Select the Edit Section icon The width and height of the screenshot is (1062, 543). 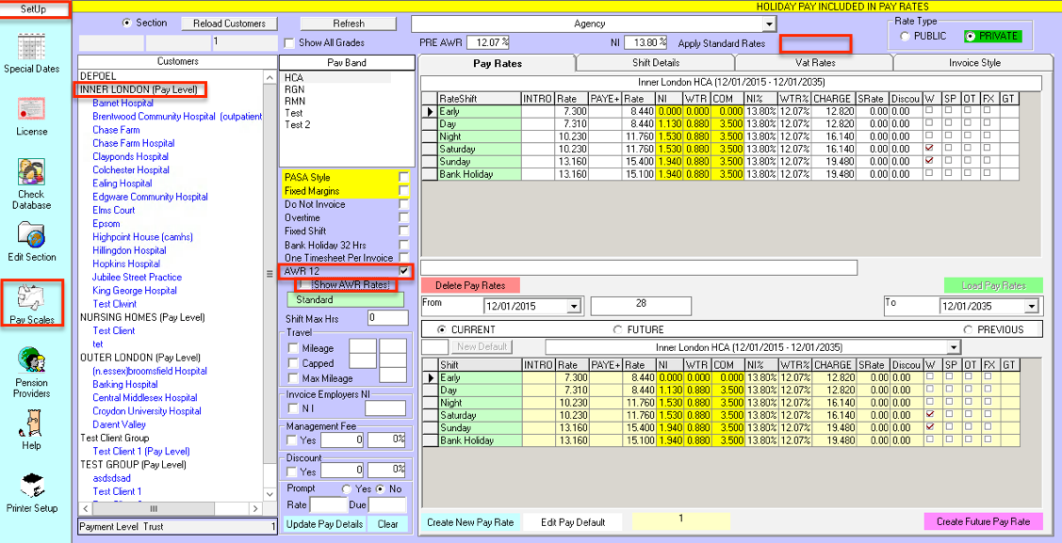(x=31, y=235)
